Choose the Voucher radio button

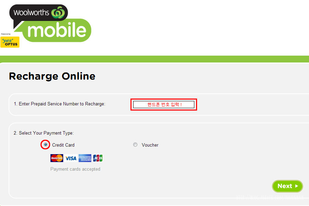(x=135, y=145)
